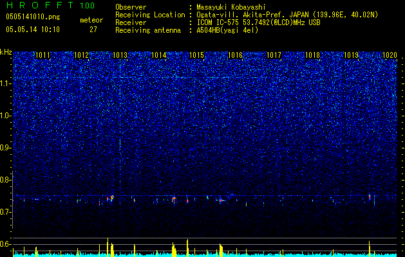Click the yellow power bar after 1019
The height and width of the screenshot is (257, 405).
click(370, 249)
